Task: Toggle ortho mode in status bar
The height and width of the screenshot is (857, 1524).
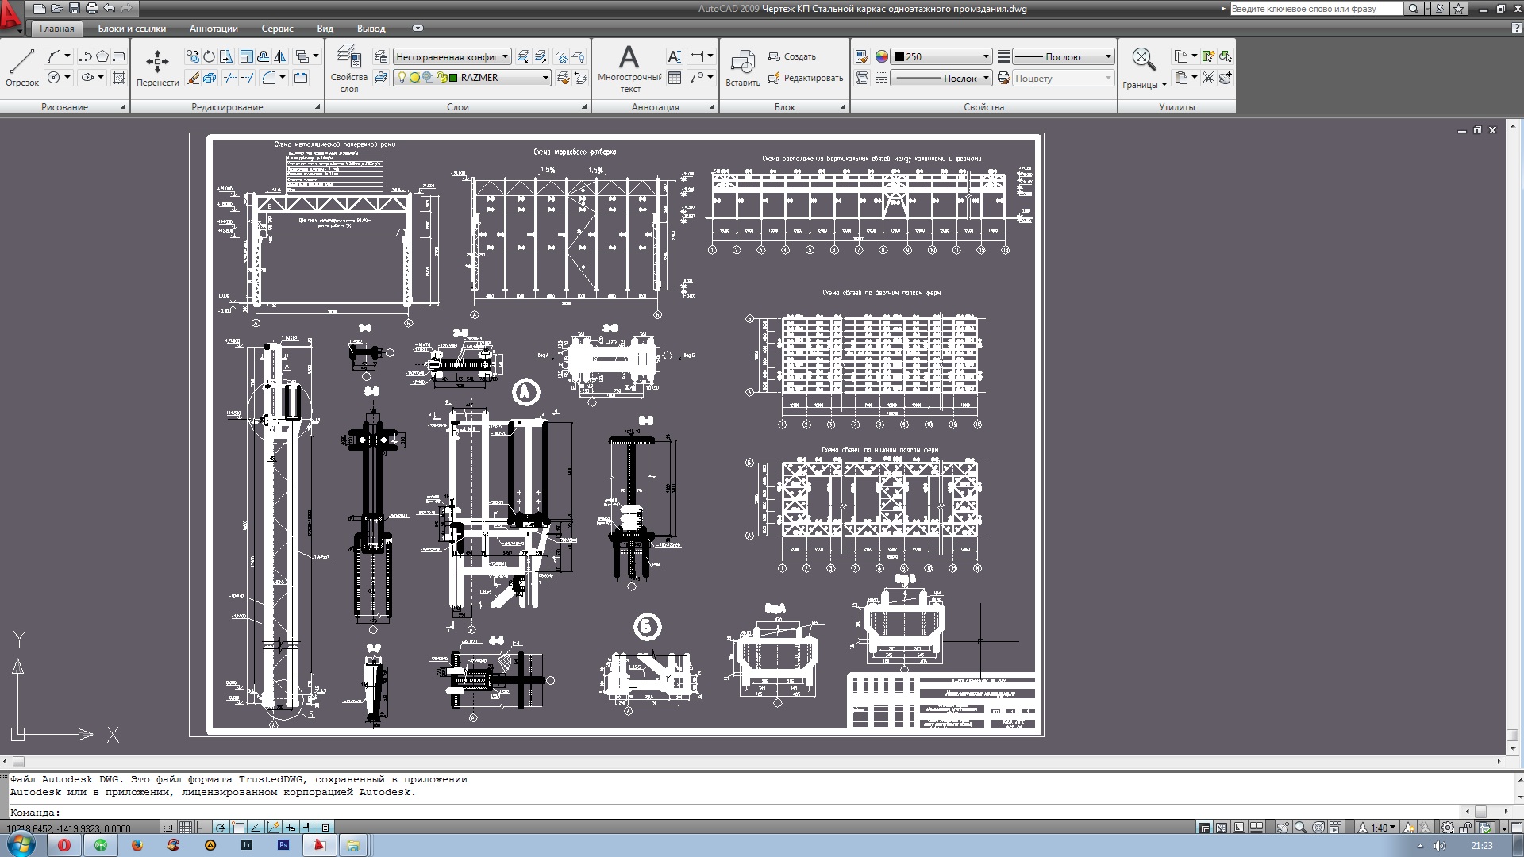Action: (x=202, y=828)
